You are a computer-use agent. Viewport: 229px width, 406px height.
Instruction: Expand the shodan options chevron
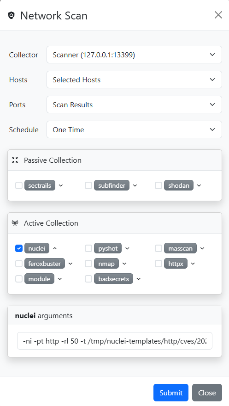coord(199,185)
